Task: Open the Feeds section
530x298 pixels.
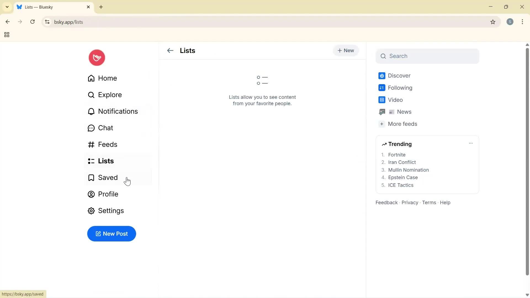Action: pyautogui.click(x=108, y=144)
